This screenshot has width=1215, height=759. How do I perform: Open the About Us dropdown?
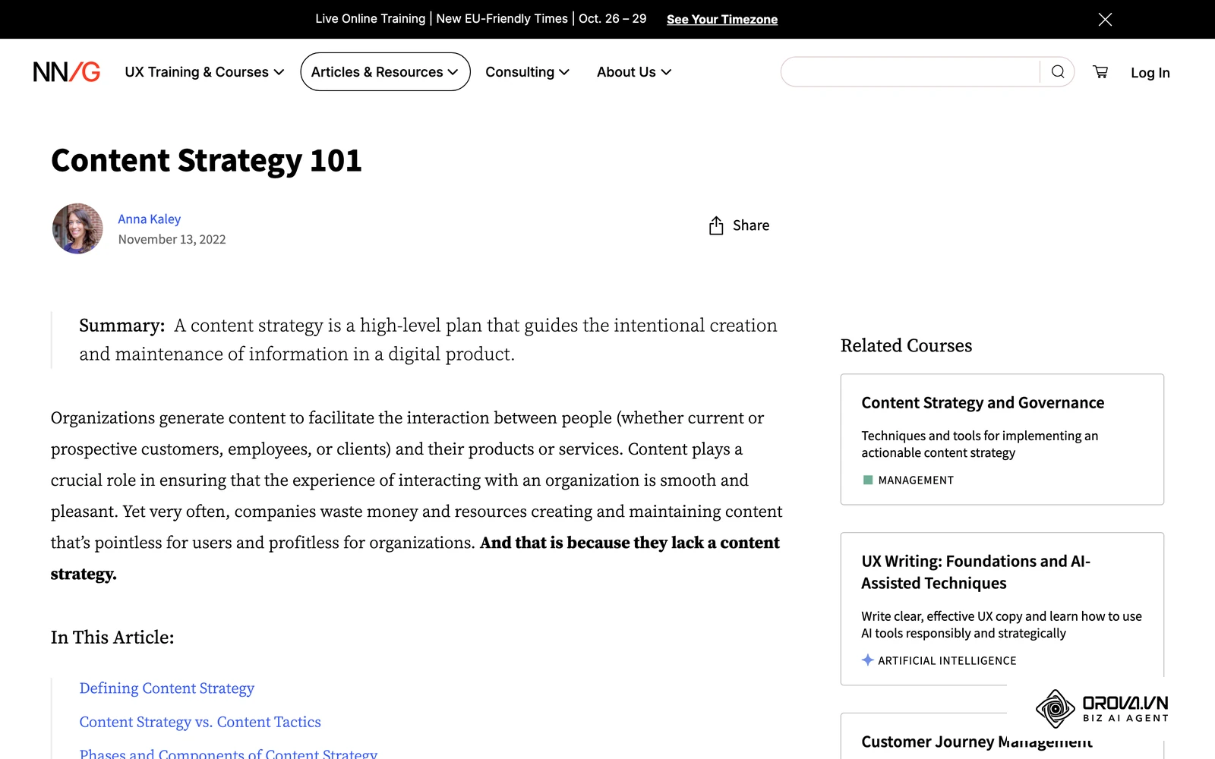[x=634, y=72]
